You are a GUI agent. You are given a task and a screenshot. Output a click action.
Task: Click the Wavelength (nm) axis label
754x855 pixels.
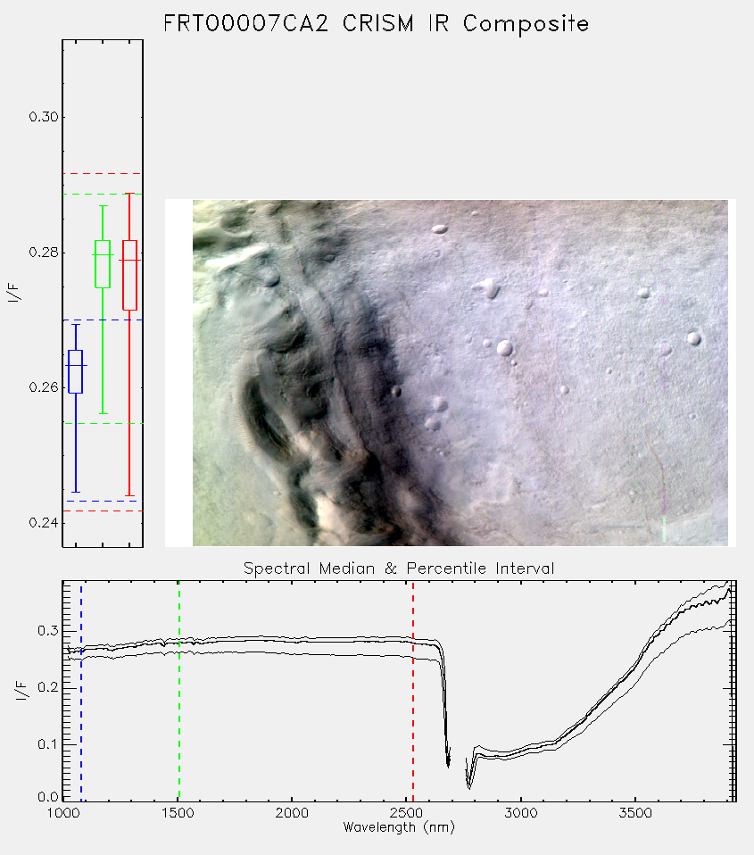[x=399, y=827]
